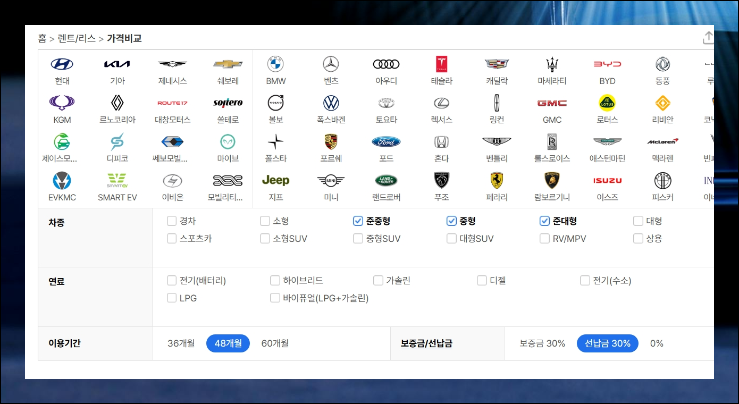
Task: Choose the Polestar (폴스타) logo
Action: point(275,142)
